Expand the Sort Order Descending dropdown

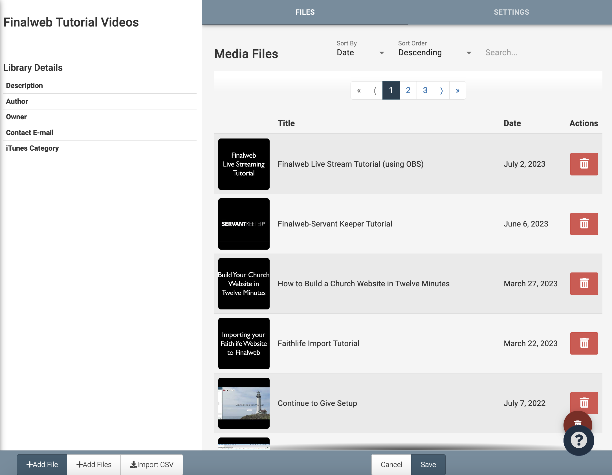(x=436, y=53)
